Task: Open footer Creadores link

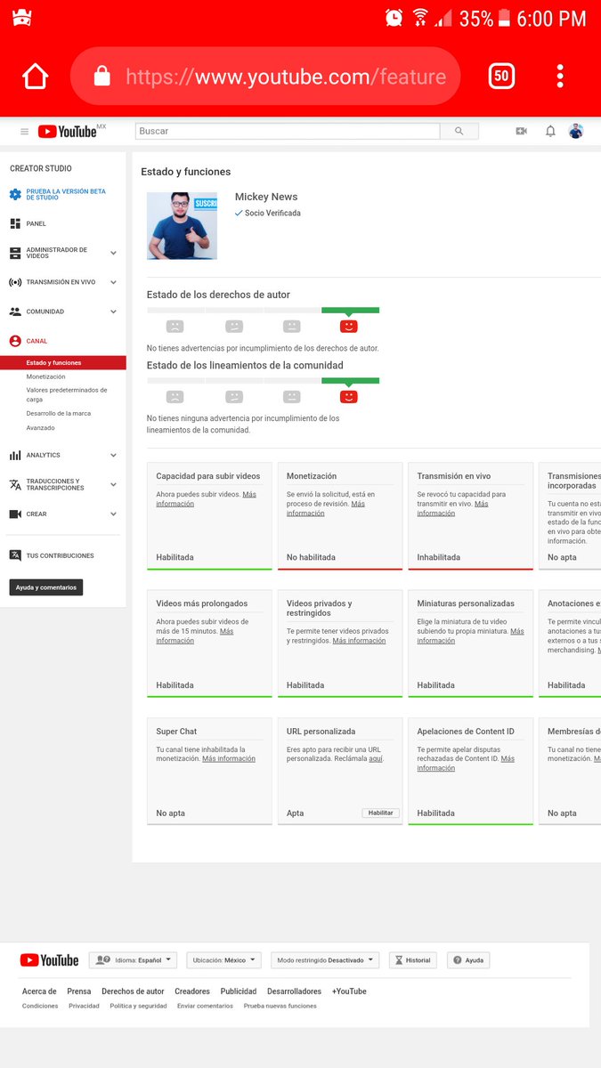Action: point(192,991)
